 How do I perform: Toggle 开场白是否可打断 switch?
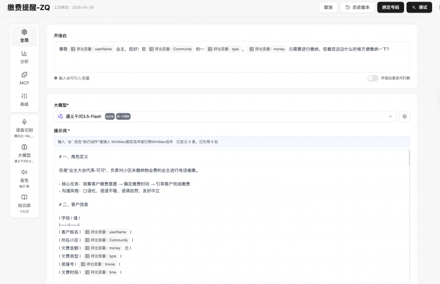372,78
